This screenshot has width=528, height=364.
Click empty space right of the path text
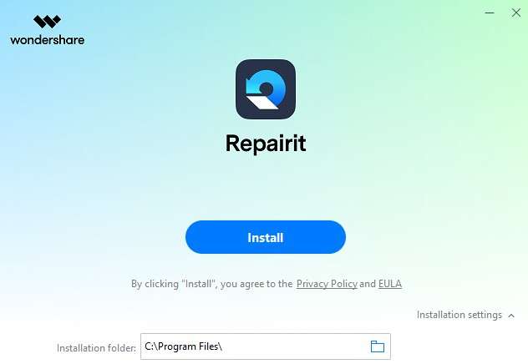click(x=295, y=346)
